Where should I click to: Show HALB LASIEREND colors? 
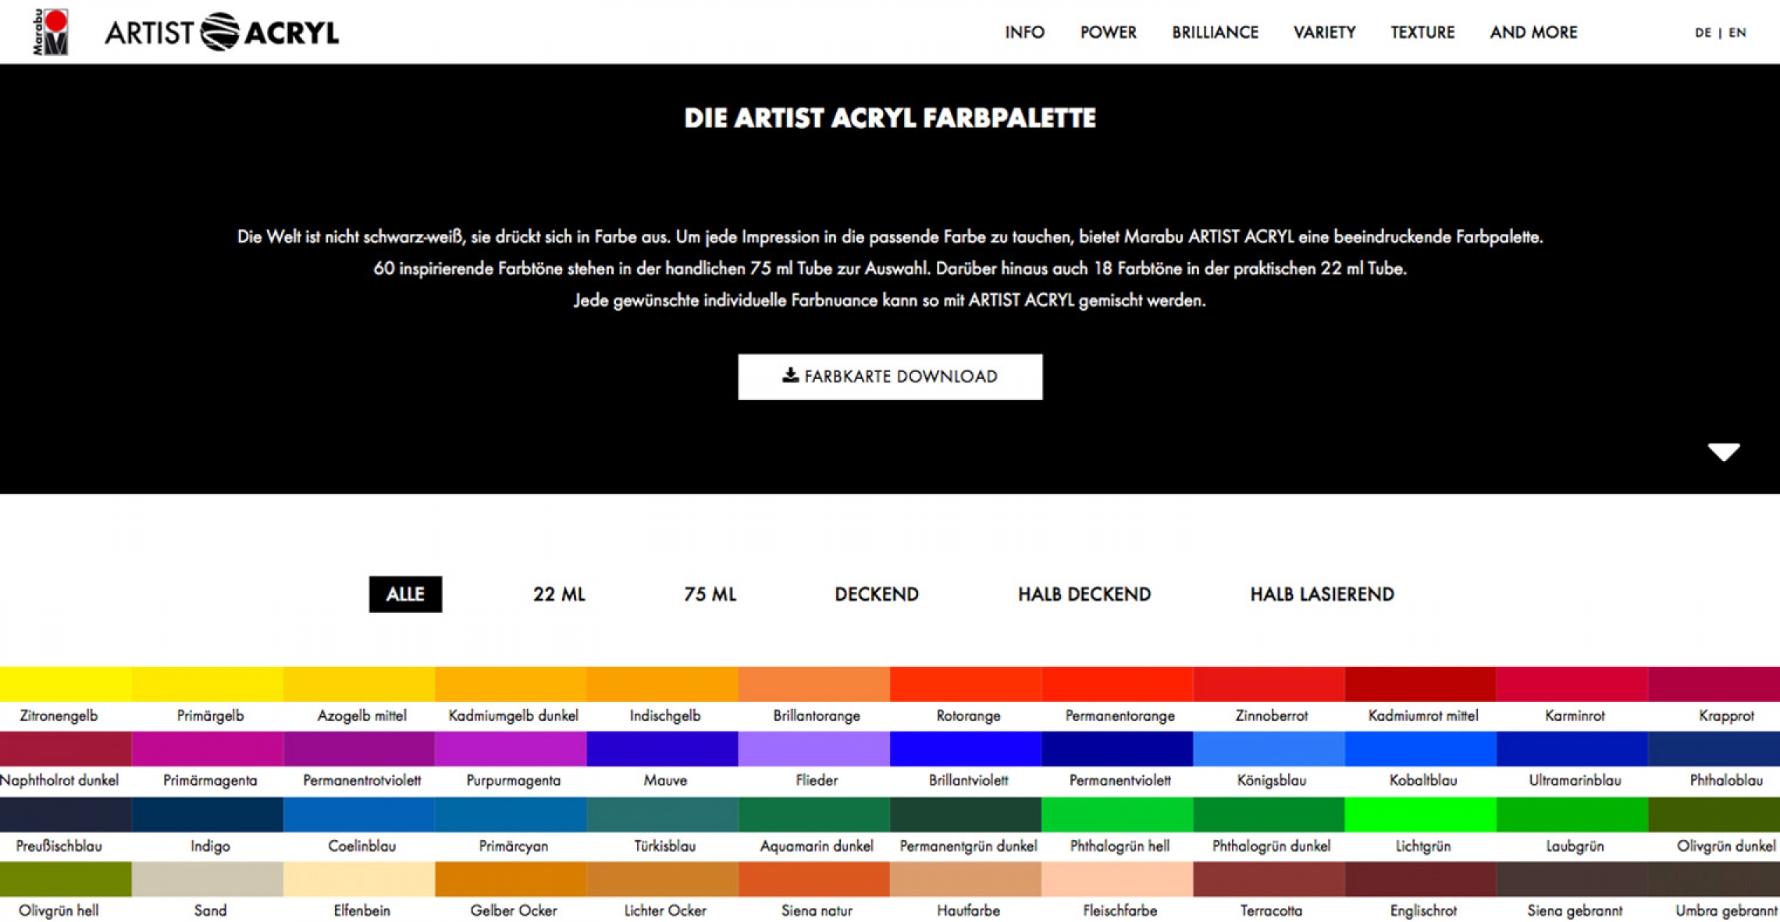point(1322,594)
